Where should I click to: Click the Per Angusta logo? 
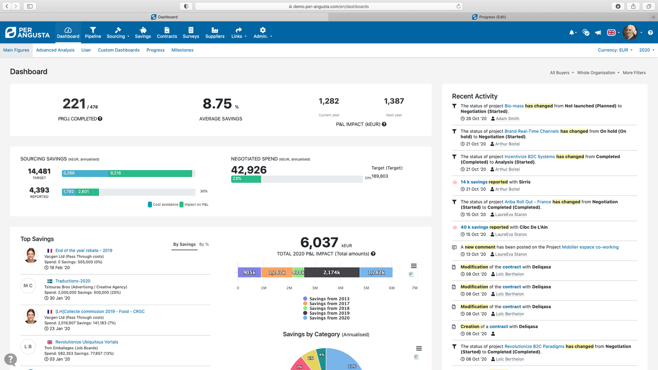[27, 32]
